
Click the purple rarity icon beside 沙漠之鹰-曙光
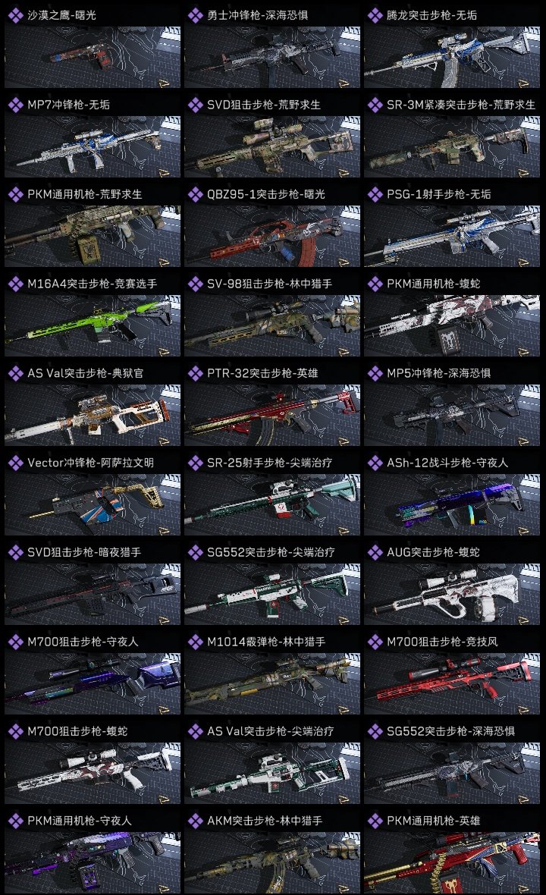tap(15, 15)
